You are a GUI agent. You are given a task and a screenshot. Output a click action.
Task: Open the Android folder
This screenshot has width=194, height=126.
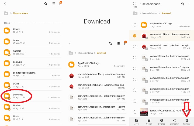[32, 52]
